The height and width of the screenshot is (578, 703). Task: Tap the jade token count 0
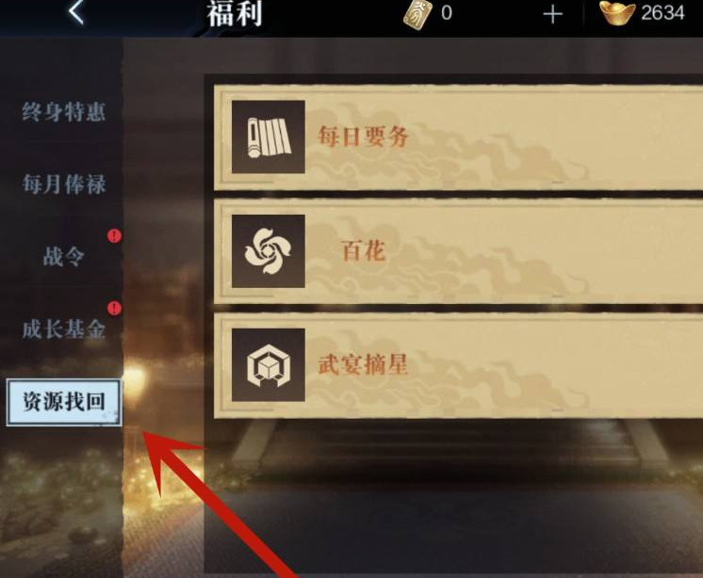point(447,13)
